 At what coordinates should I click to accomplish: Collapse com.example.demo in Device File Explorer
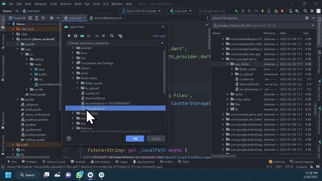coord(223,59)
